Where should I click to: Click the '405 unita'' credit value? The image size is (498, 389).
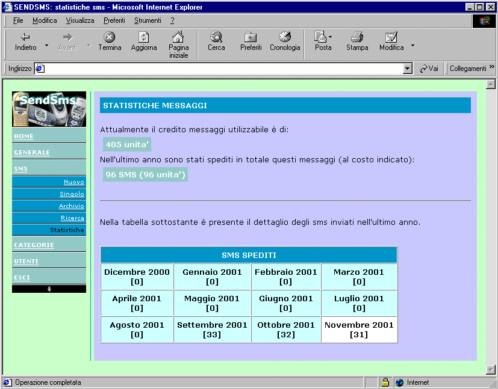click(x=127, y=144)
